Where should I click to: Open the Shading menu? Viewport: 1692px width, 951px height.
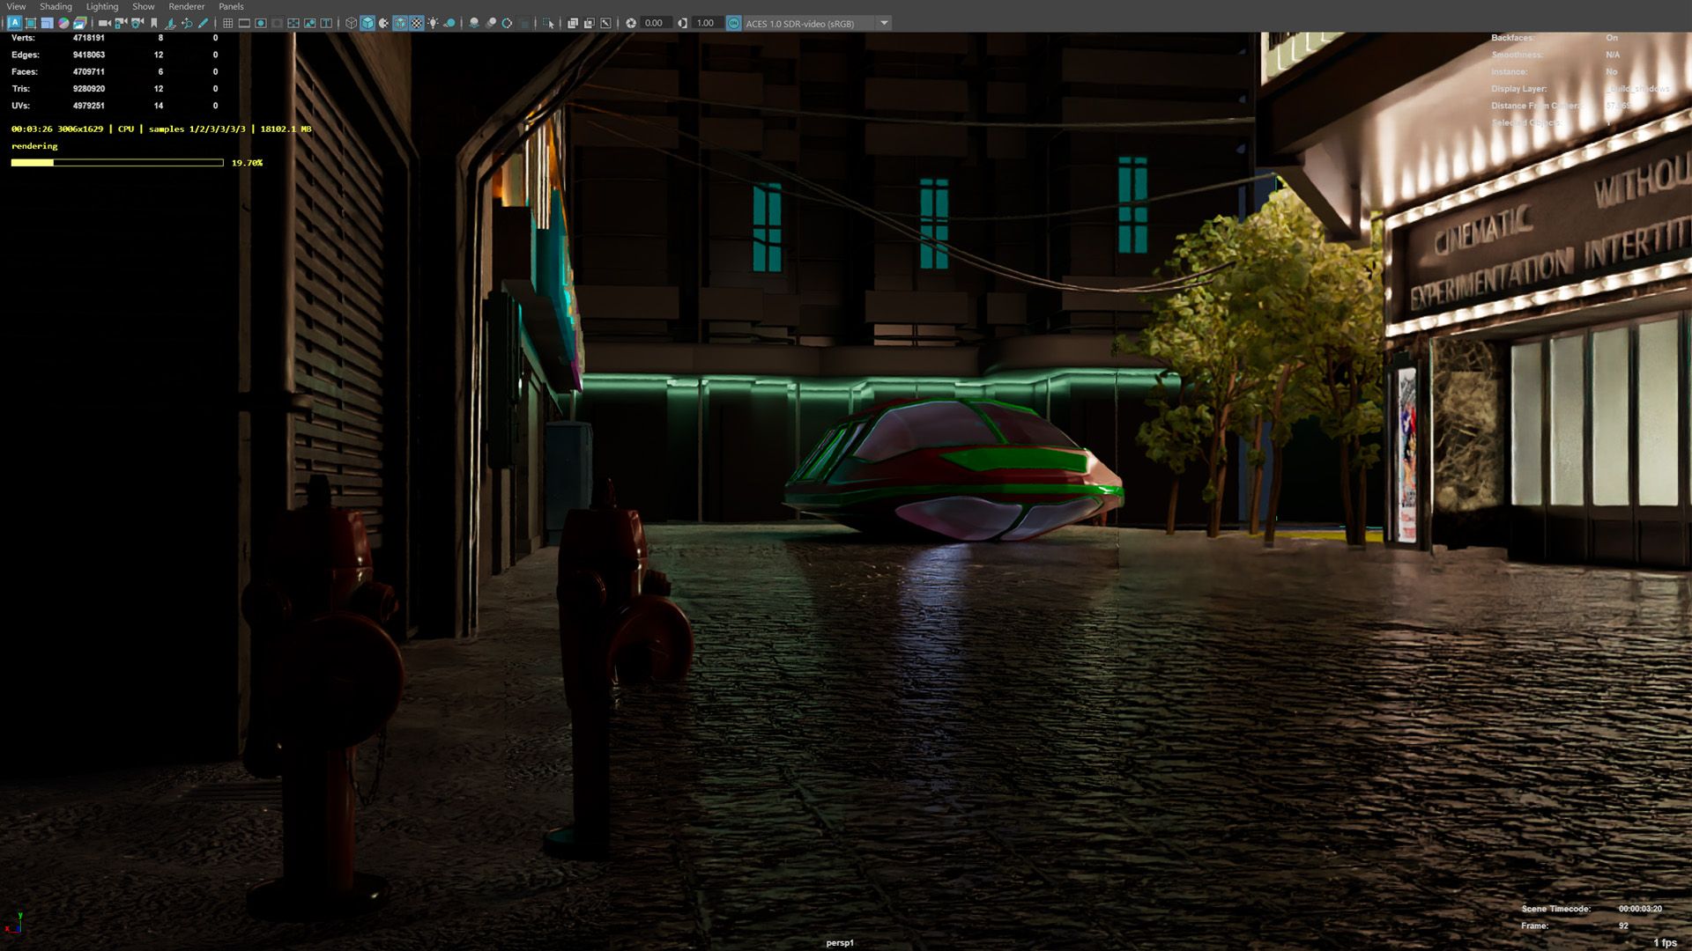(x=56, y=6)
